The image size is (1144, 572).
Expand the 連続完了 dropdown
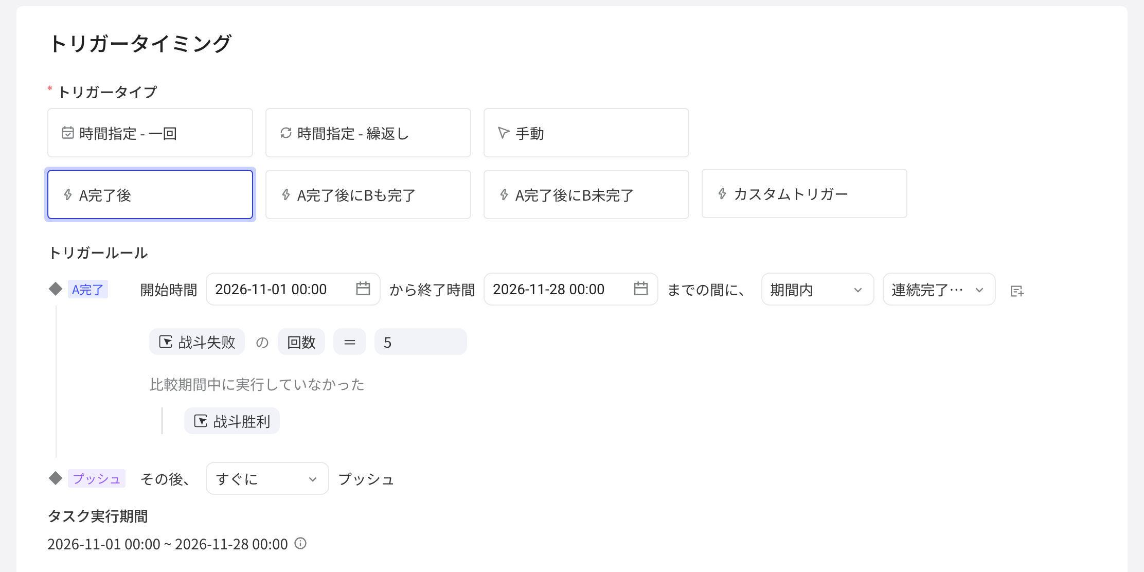[x=939, y=289]
